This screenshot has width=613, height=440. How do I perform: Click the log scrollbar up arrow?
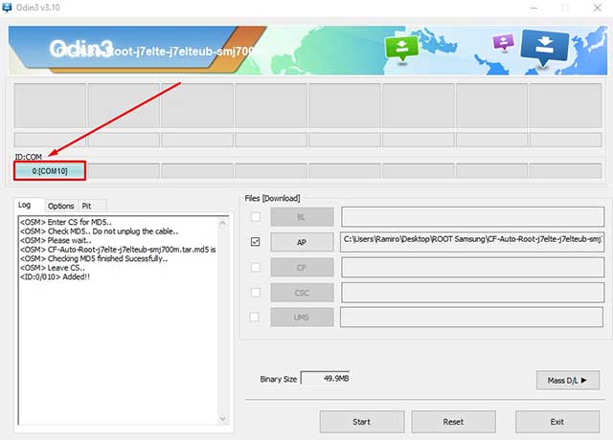tap(222, 223)
